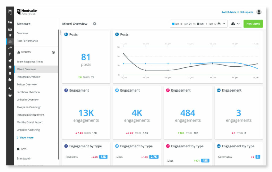Click the LinkedIn icon on the Posts chart card

pyautogui.click(x=117, y=34)
